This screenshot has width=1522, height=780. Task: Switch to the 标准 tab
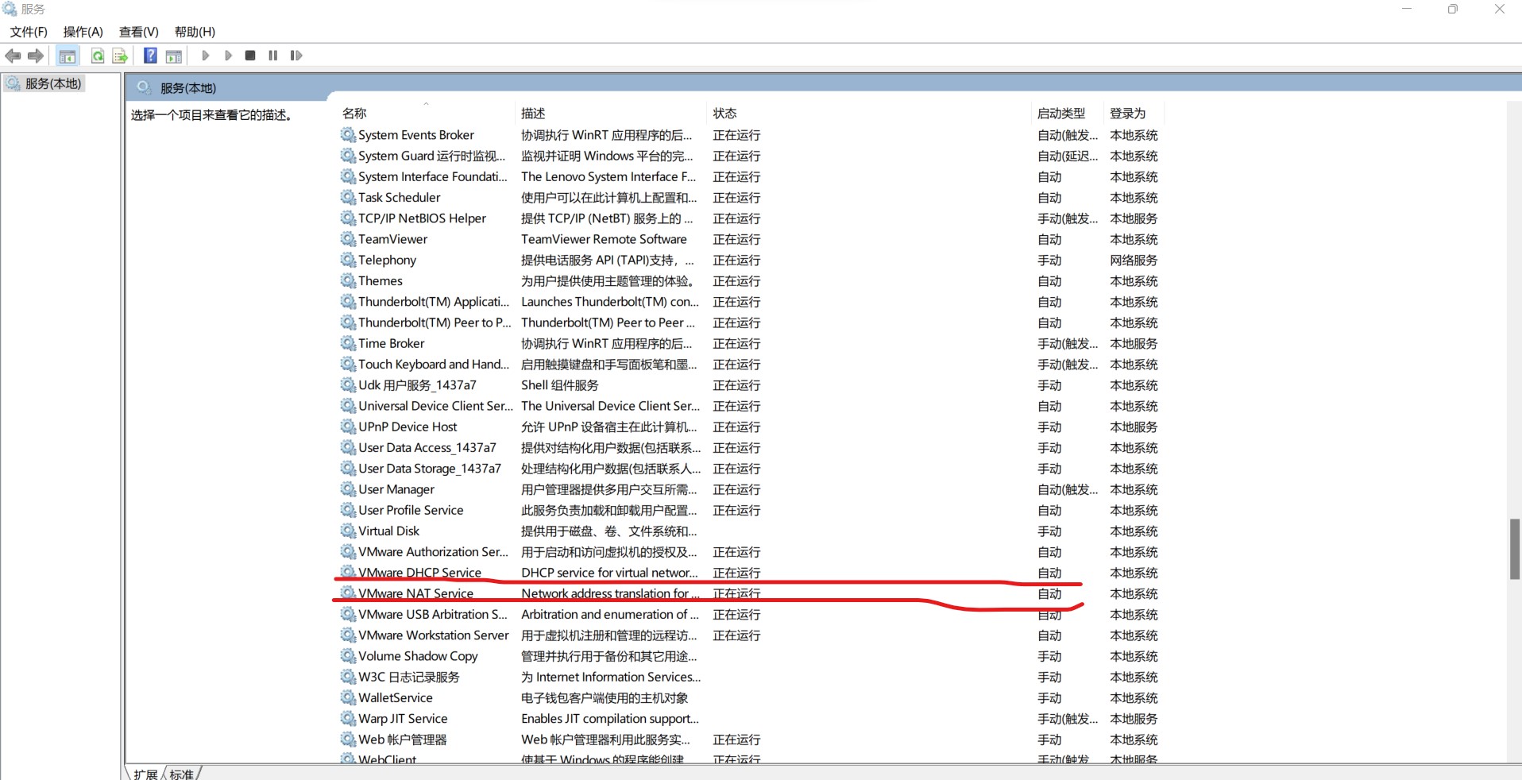[x=181, y=774]
